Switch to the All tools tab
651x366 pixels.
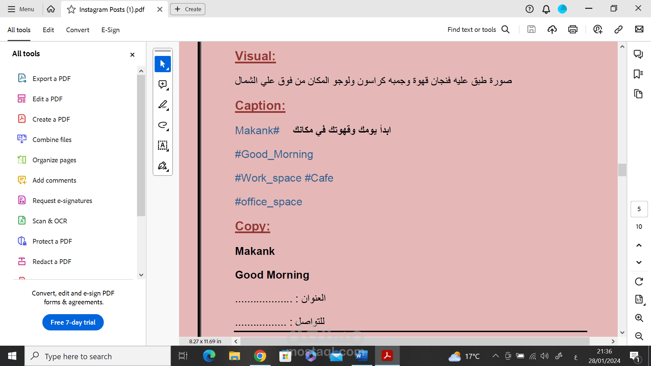pos(19,30)
